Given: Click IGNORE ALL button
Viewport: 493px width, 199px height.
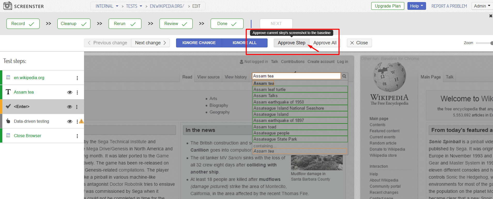Looking at the screenshot, I should (x=245, y=43).
